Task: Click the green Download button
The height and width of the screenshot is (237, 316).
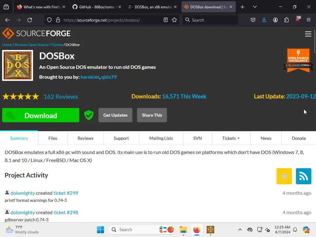Action: point(41,115)
